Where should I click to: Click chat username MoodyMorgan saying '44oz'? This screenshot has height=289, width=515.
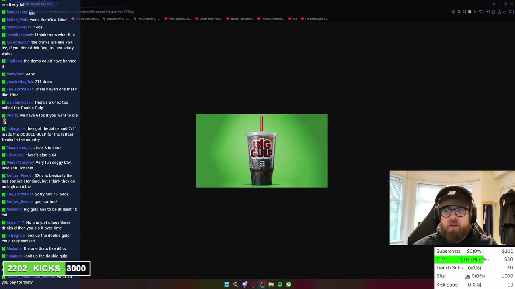[19, 27]
